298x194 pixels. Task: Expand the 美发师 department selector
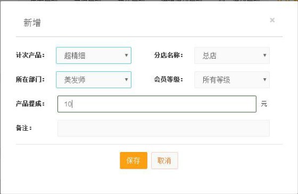[94, 80]
